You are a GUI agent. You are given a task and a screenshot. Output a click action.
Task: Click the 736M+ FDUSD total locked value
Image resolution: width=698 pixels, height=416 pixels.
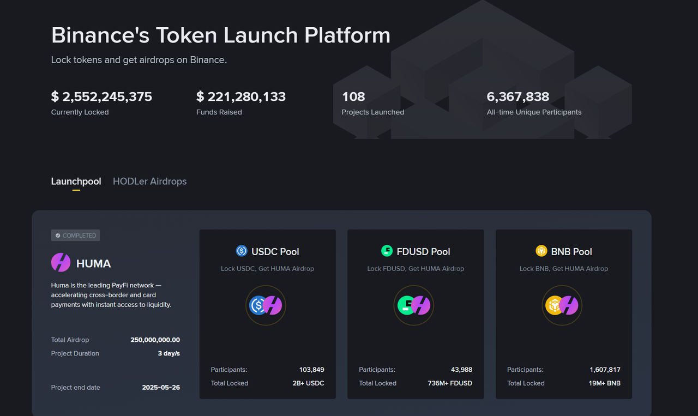(450, 383)
